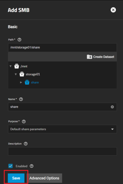Uncheck the Enabled checkbox
The height and width of the screenshot is (184, 123).
pyautogui.click(x=10, y=166)
